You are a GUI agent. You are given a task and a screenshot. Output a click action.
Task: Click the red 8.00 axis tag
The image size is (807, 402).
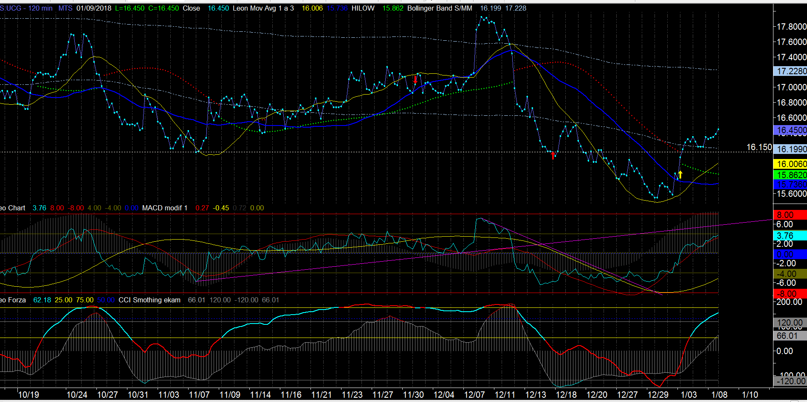[790, 215]
